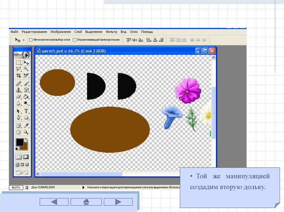This screenshot has height=212, width=284.
Task: Select the Rectangular Marquee tool
Action: coord(19,63)
